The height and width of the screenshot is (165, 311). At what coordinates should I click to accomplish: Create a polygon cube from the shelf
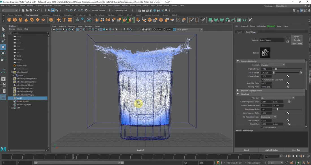pos(15,19)
